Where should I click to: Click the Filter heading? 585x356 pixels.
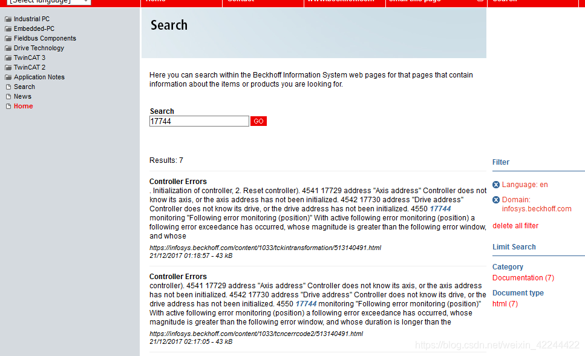point(501,162)
